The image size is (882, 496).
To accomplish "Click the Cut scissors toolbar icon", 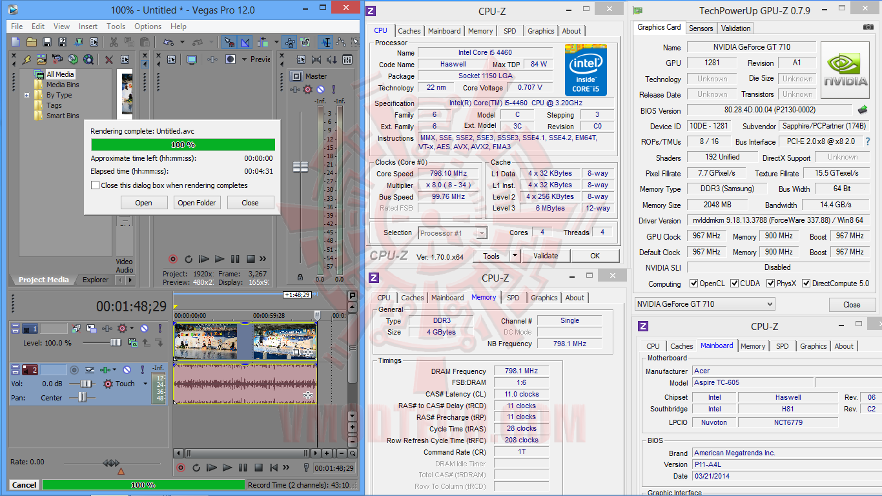I will pos(114,42).
